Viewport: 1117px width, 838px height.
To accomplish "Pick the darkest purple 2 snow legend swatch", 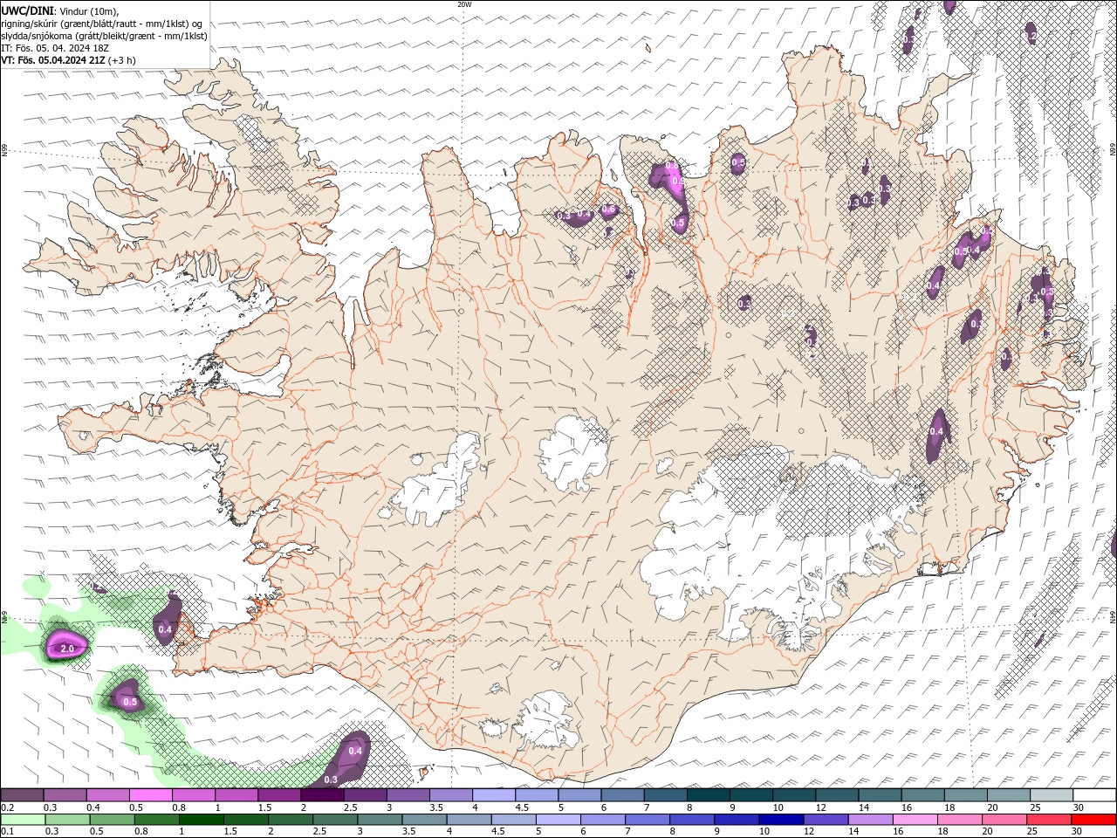I will click(x=322, y=795).
